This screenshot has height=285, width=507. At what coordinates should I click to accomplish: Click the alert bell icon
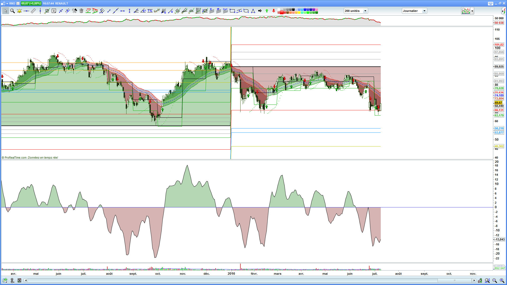19,11
